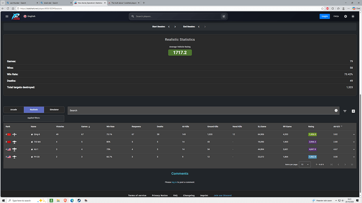Open the Changelog footer link

pos(189,195)
